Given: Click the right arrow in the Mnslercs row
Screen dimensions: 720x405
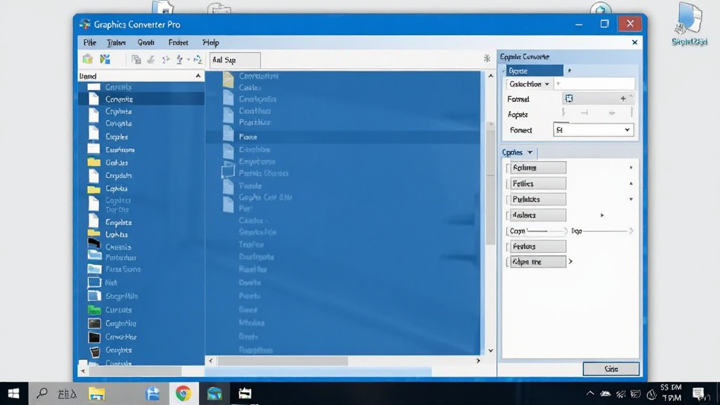Looking at the screenshot, I should [x=602, y=215].
